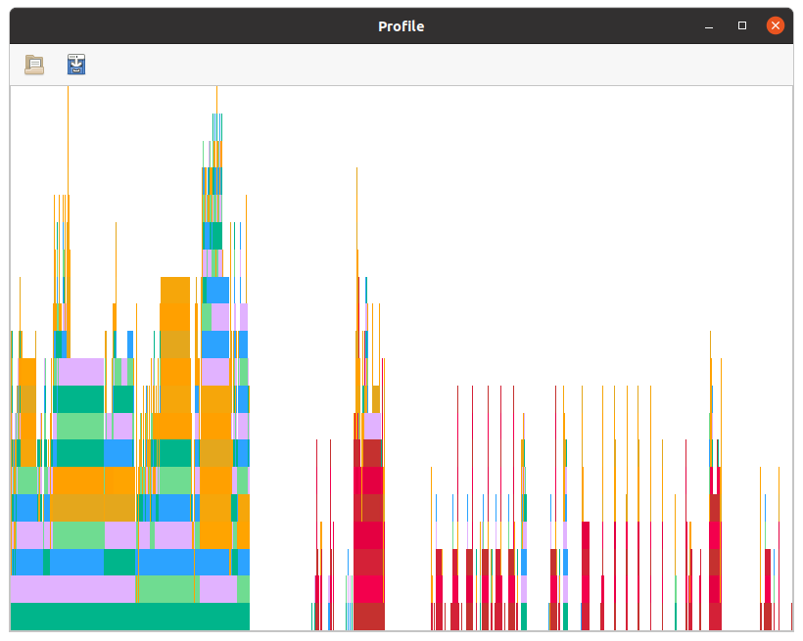
Task: Select the tall orange spike in the middle cluster
Action: (356, 245)
